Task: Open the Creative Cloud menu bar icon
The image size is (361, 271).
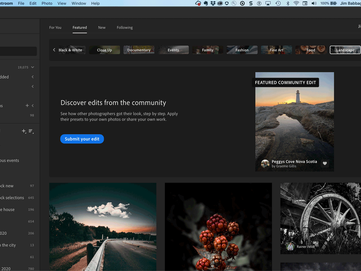Action: 220,3
